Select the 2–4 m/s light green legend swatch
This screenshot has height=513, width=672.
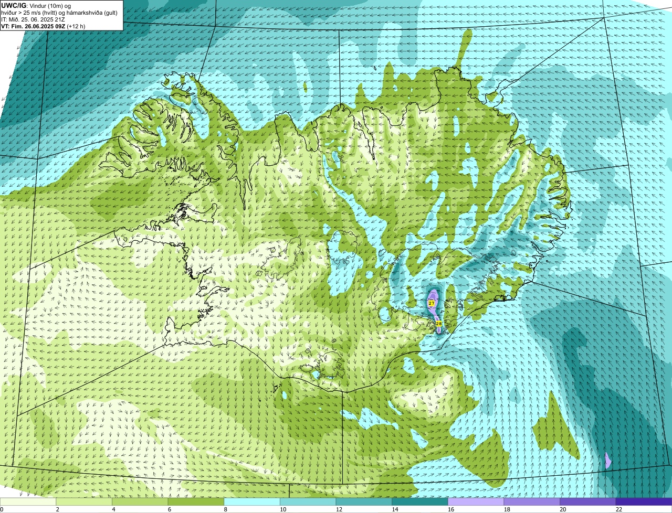84,502
